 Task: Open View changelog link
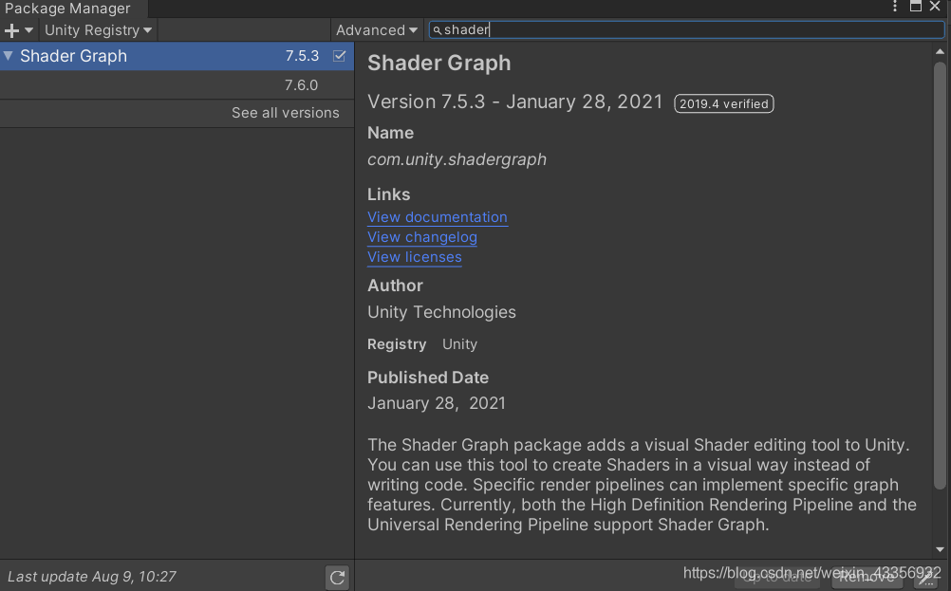pyautogui.click(x=422, y=237)
